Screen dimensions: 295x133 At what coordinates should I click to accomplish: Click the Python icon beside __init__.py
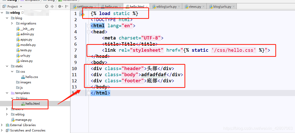(x=18, y=29)
